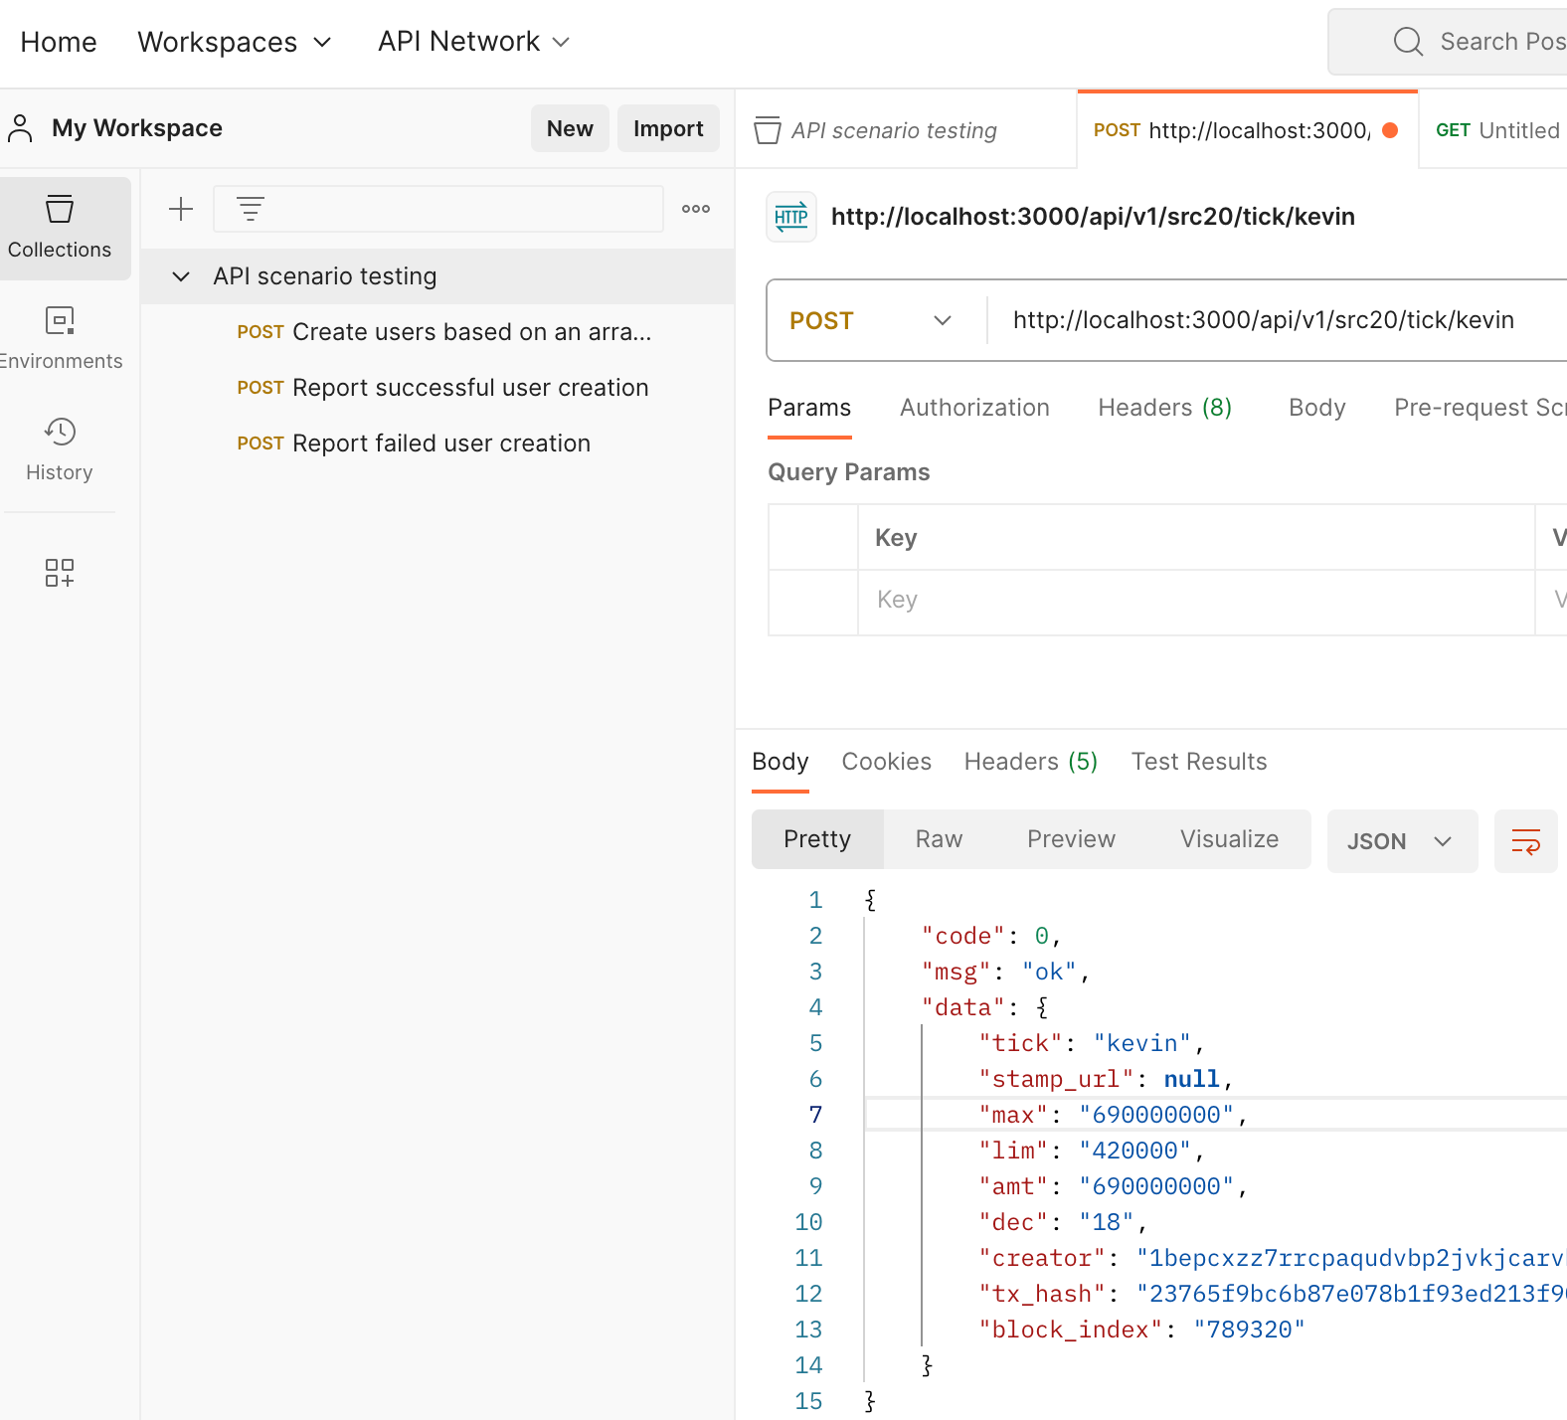The height and width of the screenshot is (1420, 1567).
Task: Click the "420000" lim value
Action: (x=1134, y=1151)
